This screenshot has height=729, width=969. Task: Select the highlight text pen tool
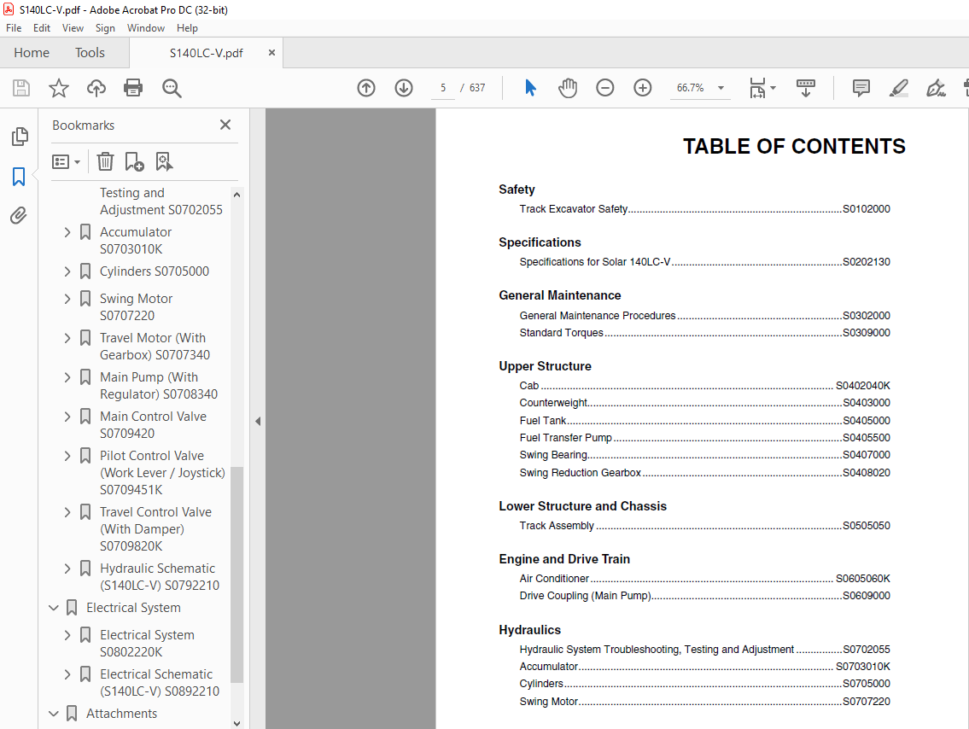(x=898, y=88)
